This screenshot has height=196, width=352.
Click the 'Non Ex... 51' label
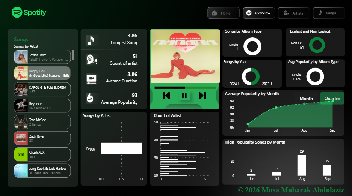(x=297, y=45)
